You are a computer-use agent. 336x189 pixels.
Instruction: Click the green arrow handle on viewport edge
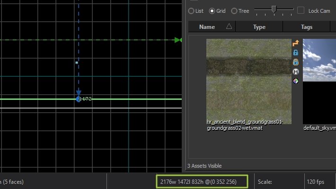178,40
